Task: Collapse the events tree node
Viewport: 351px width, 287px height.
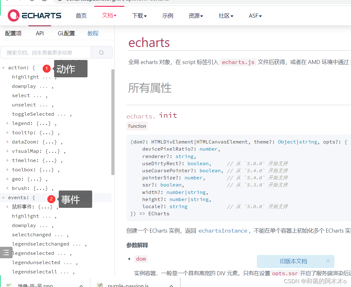Action: [3, 198]
